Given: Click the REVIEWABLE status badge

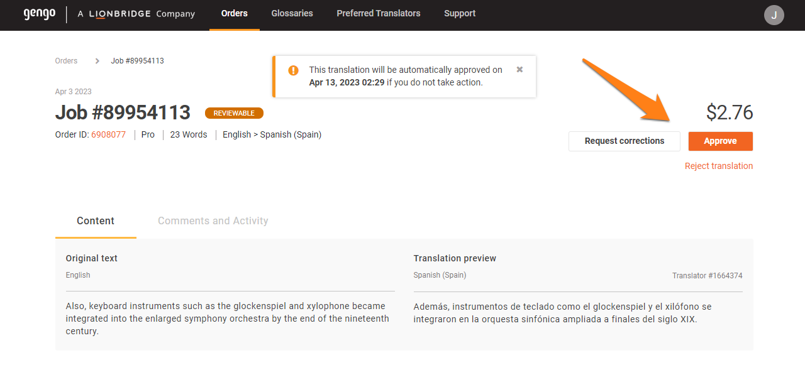Looking at the screenshot, I should point(234,113).
